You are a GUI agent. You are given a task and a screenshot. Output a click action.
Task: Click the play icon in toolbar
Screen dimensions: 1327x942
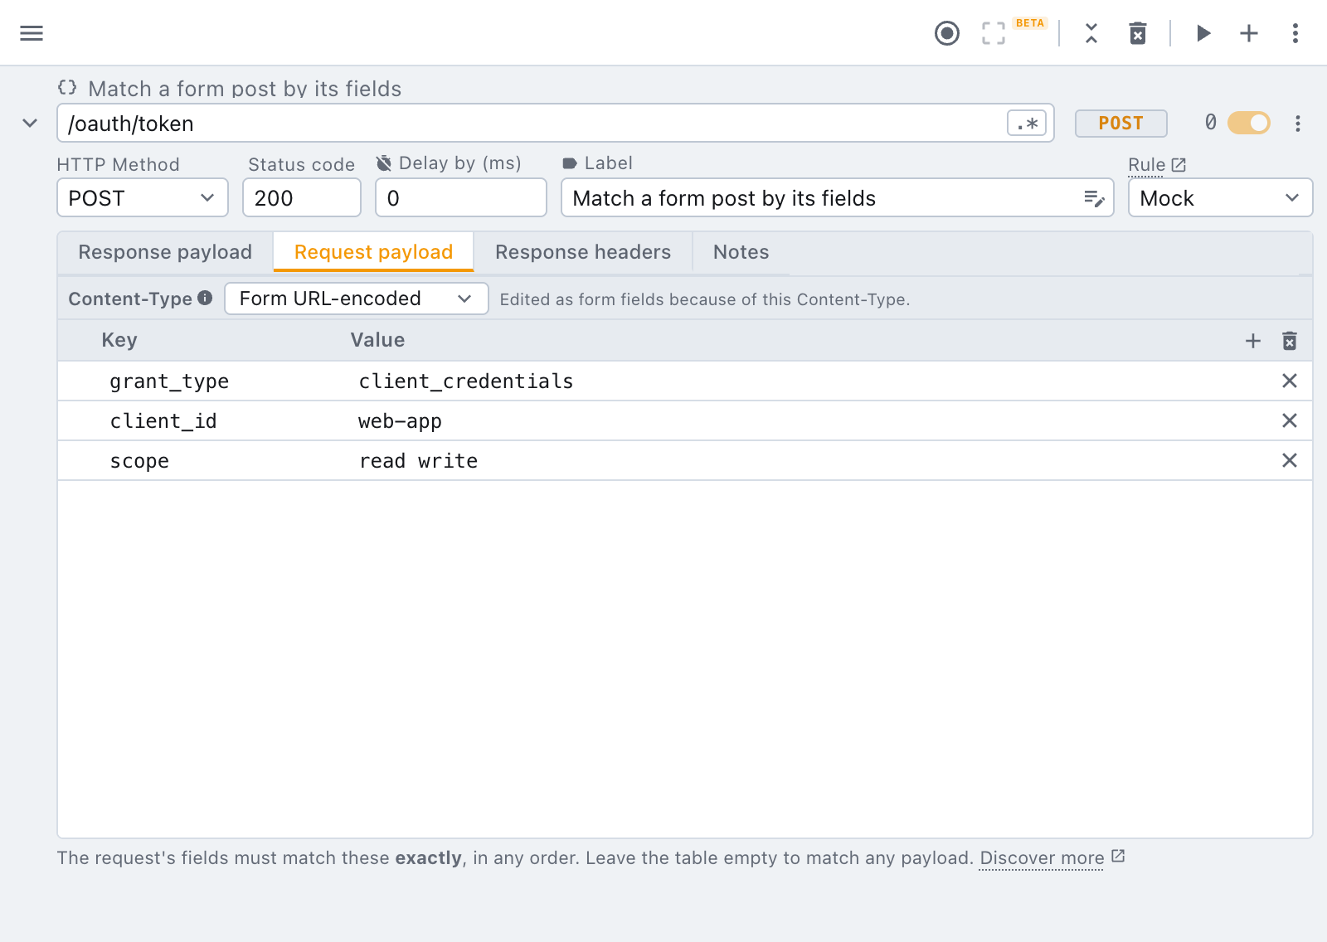[x=1203, y=33]
